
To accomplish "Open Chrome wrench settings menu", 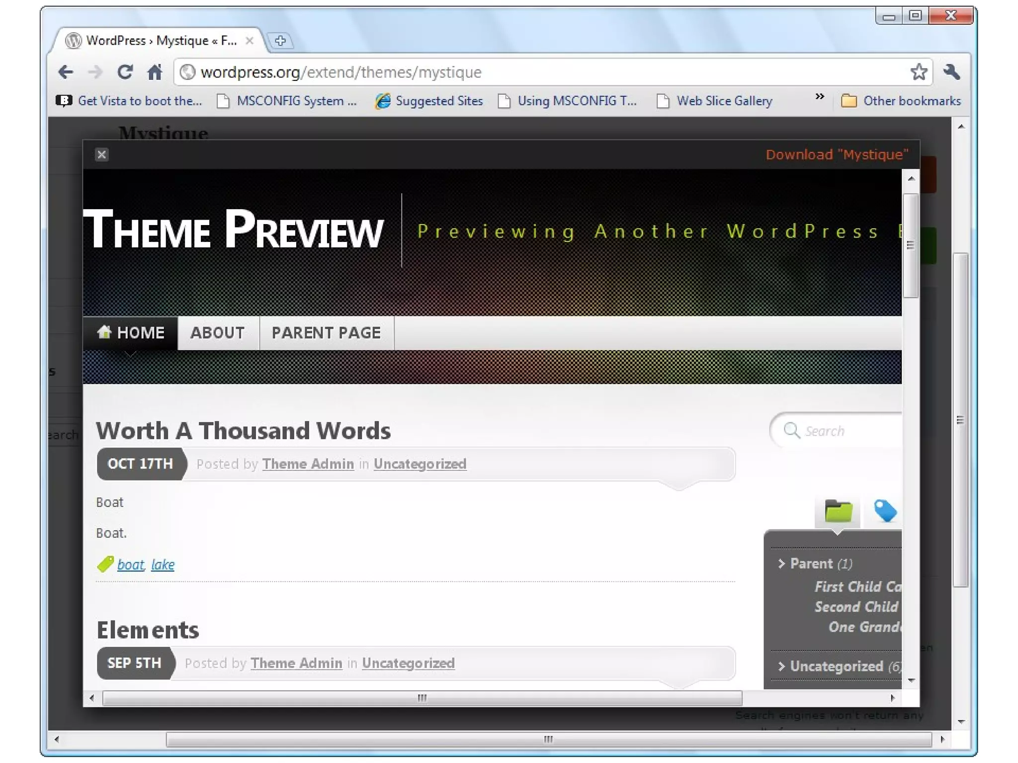I will pos(952,73).
